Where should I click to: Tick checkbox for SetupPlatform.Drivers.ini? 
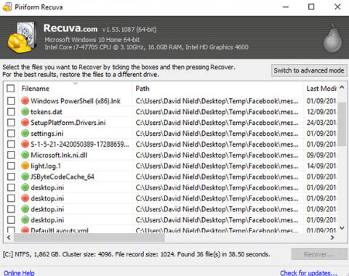pyautogui.click(x=11, y=123)
